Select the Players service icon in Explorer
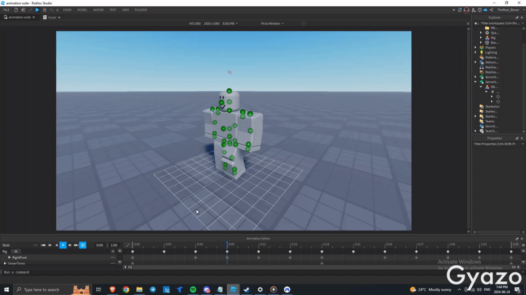This screenshot has height=295, width=526. coord(482,48)
